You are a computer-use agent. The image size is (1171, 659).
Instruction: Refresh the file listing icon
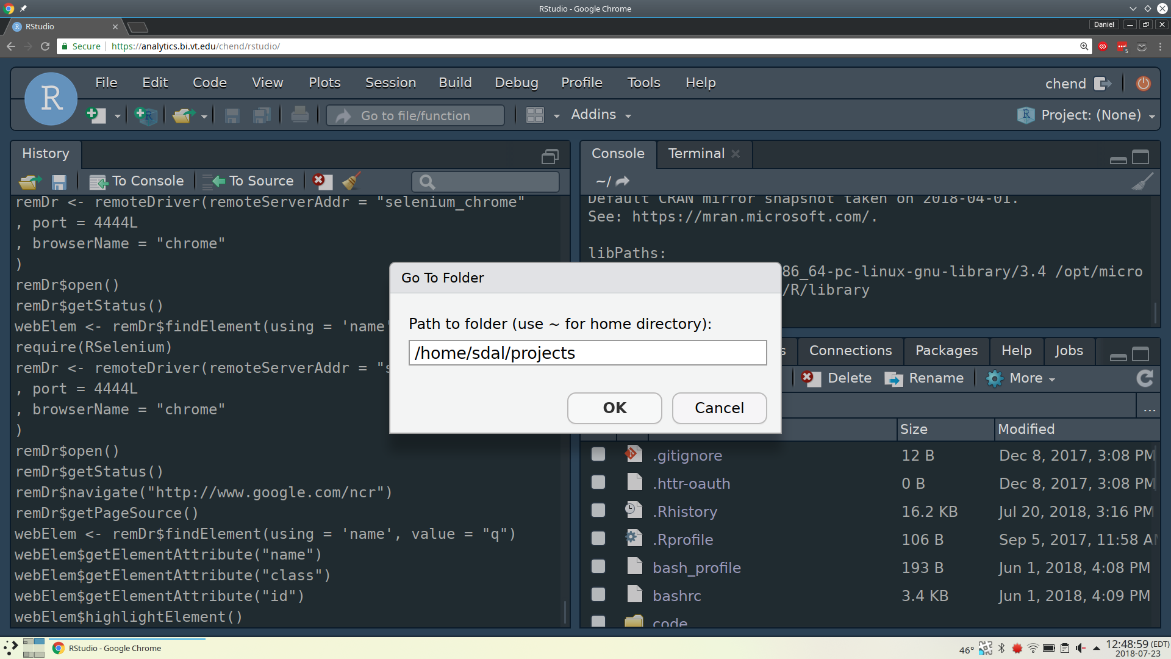(1145, 378)
